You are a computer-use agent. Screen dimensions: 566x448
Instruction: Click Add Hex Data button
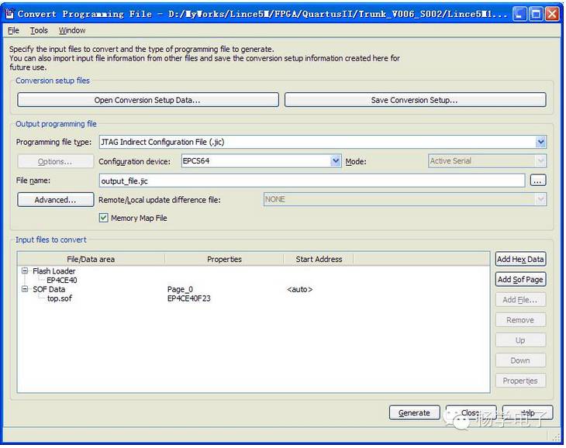pos(520,259)
